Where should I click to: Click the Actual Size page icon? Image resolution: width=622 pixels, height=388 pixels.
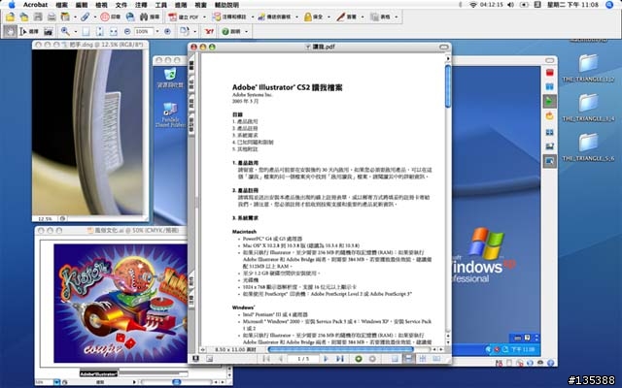click(x=86, y=31)
